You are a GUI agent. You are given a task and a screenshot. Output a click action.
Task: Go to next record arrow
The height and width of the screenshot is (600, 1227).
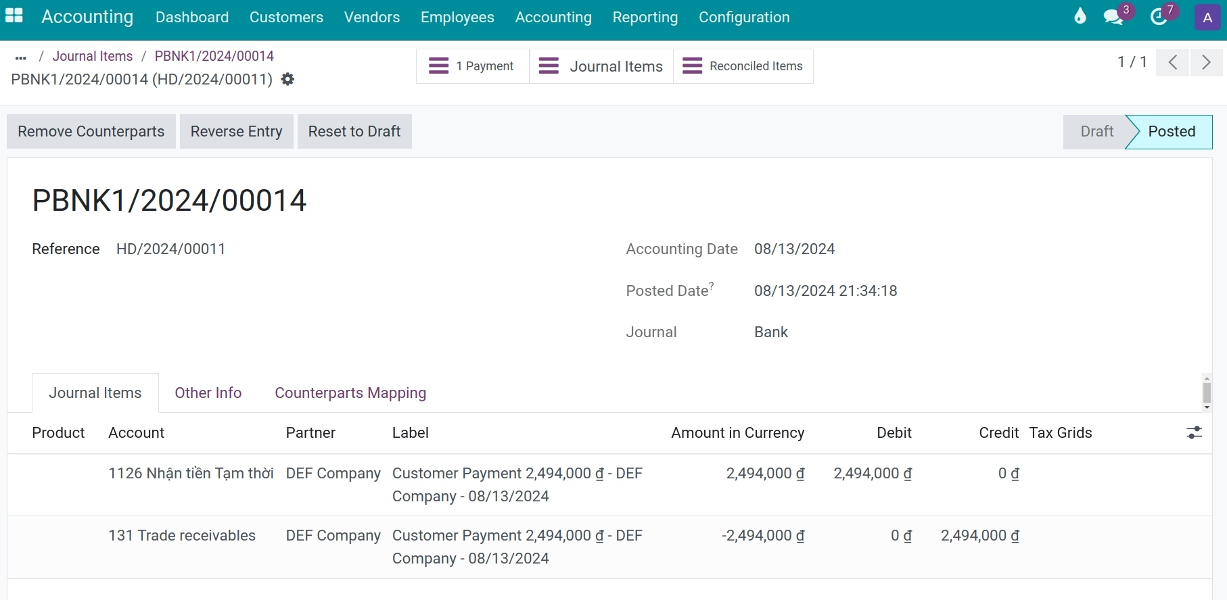tap(1207, 63)
